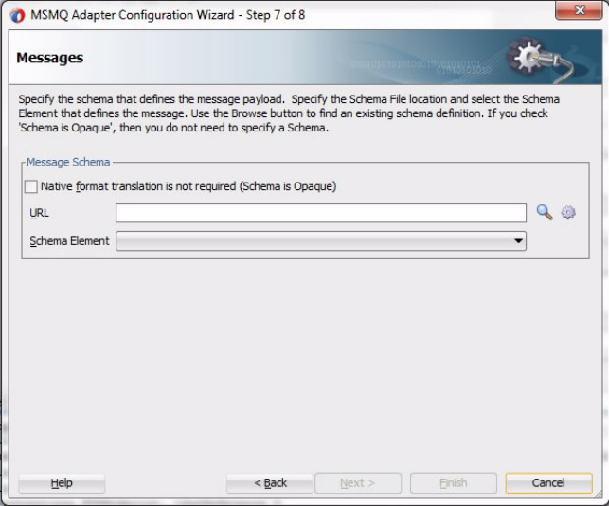Enable the Schema is Opaque checkbox
Image resolution: width=609 pixels, height=506 pixels.
click(30, 186)
